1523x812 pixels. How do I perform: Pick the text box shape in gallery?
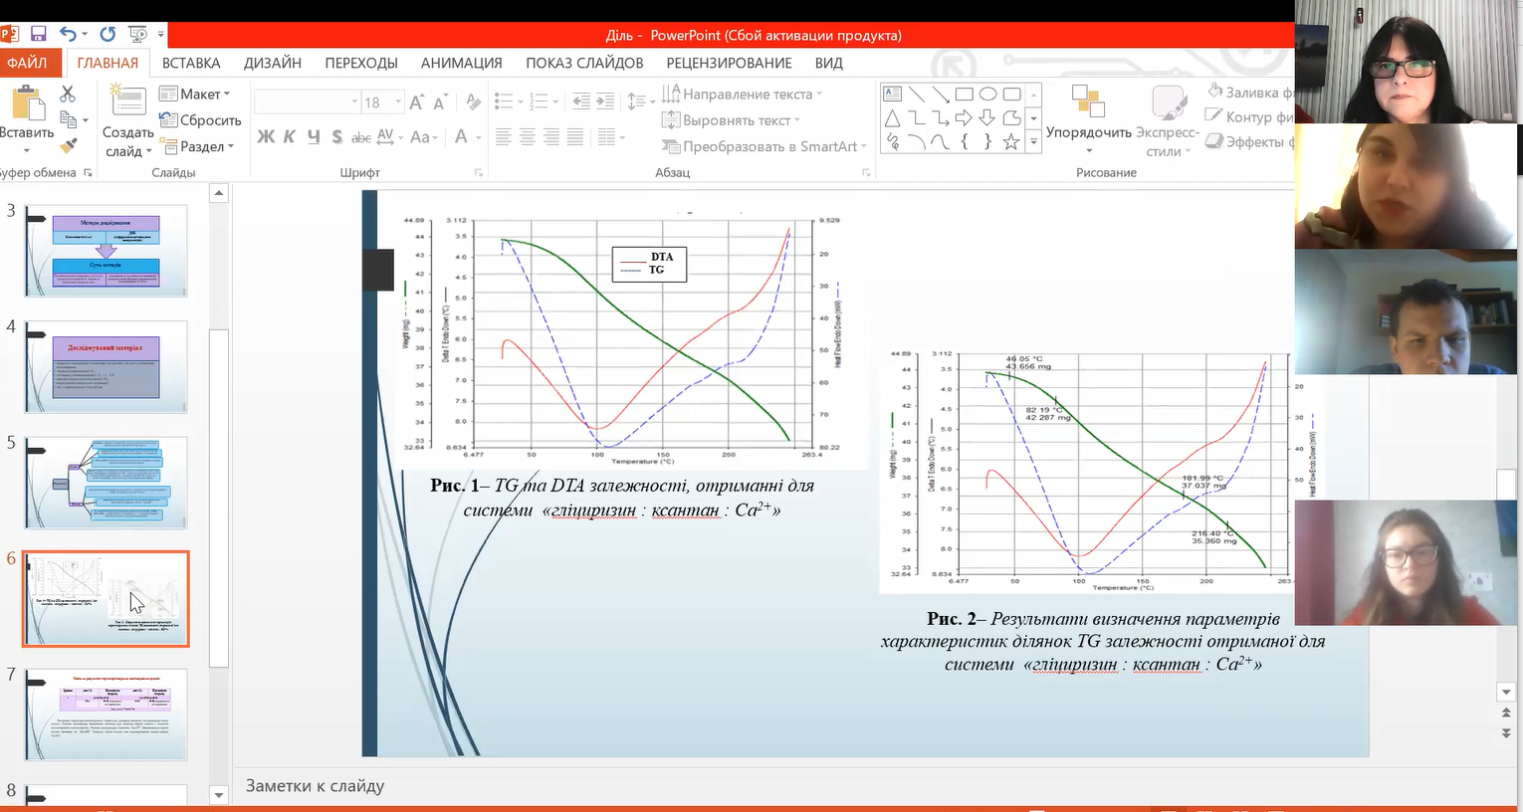[x=893, y=95]
